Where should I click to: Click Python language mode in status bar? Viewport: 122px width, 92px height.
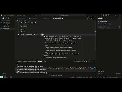coord(100,77)
